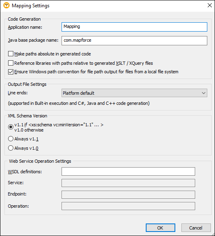Cancel the Mapping Settings dialog
This screenshot has height=236, width=215.
(x=196, y=228)
